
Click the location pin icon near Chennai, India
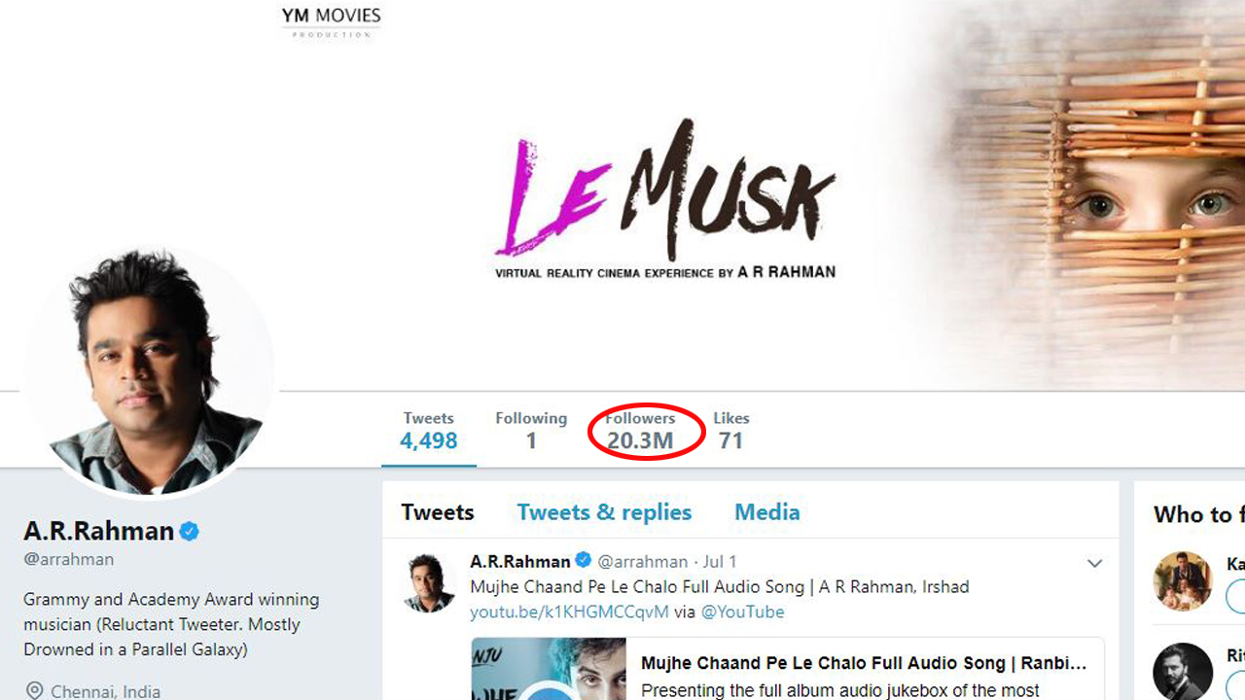coord(34,691)
